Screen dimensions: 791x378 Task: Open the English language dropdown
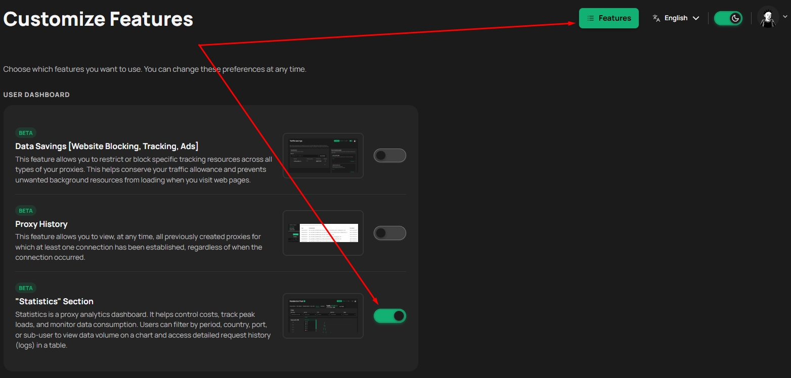(x=676, y=18)
